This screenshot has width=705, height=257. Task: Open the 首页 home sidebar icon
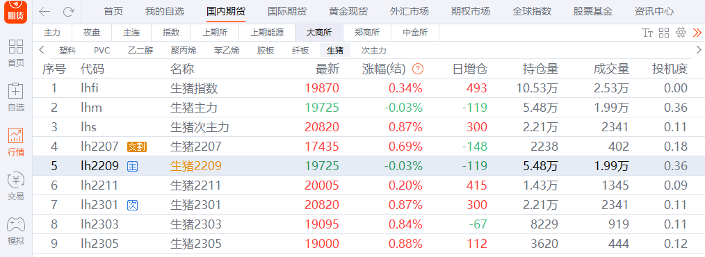coord(16,53)
